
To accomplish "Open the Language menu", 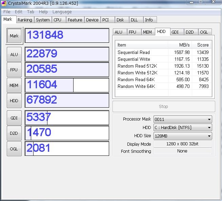I will click(x=62, y=12).
